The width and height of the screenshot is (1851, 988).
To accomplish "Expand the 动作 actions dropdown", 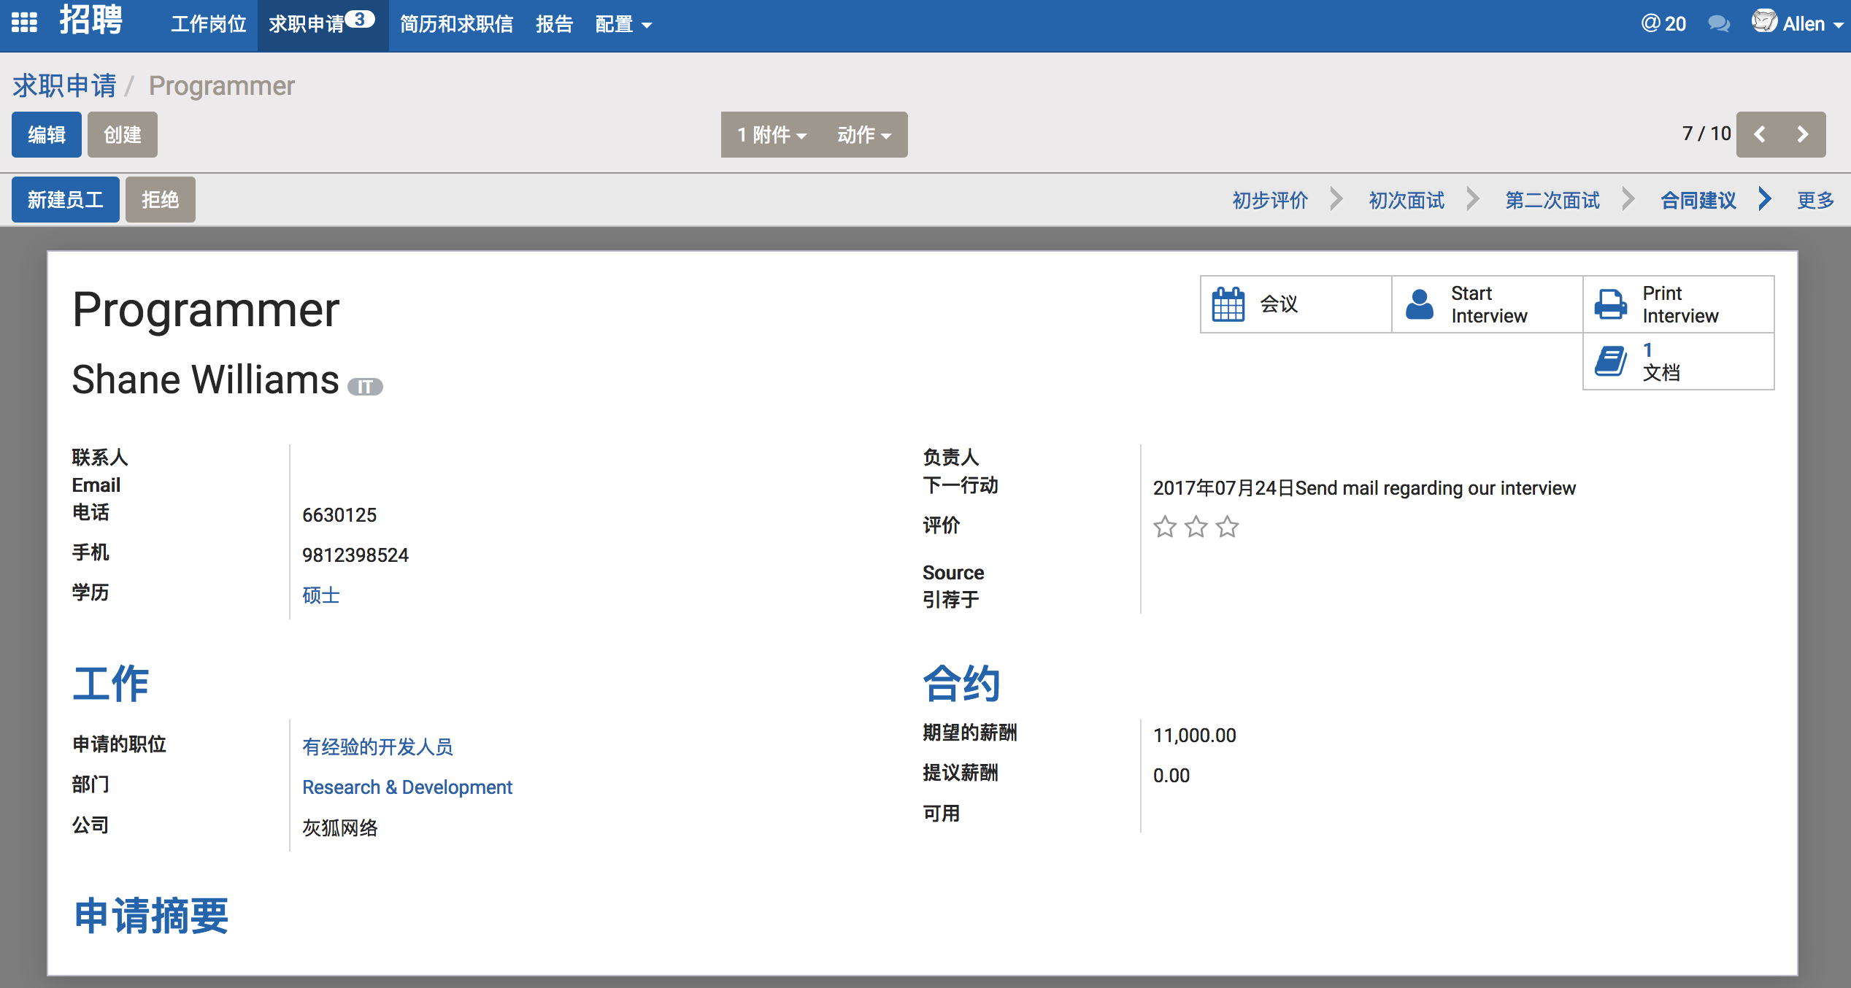I will 863,135.
